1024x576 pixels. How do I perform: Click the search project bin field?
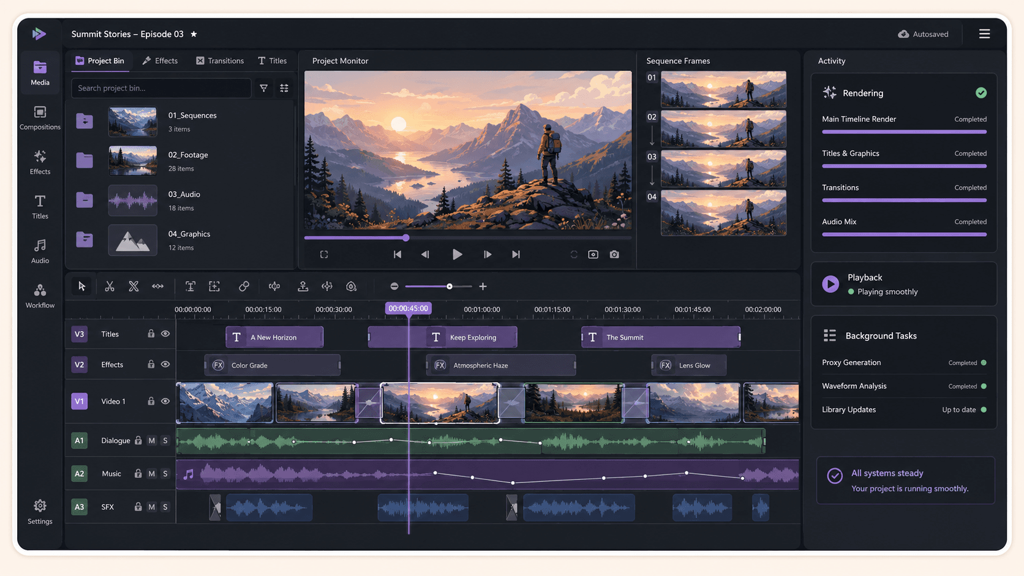tap(161, 88)
